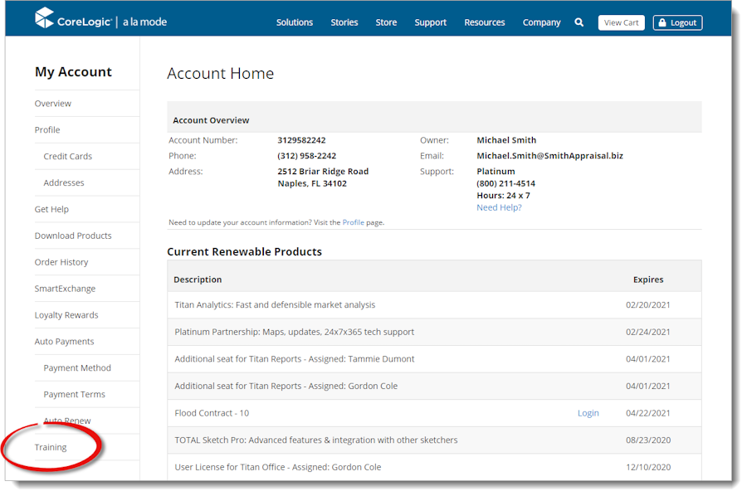Viewport: 747px width, 496px height.
Task: Open Auto Payments in the sidebar
Action: pos(64,341)
